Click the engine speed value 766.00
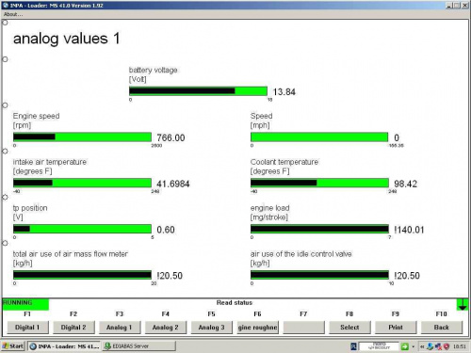This screenshot has width=471, height=353. tap(171, 137)
